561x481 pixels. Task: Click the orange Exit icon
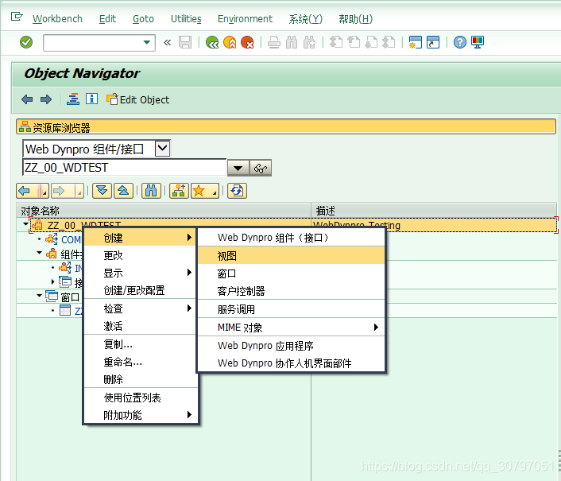pos(230,42)
